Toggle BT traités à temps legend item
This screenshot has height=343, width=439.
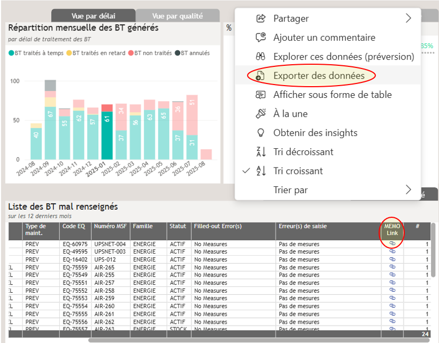point(36,53)
